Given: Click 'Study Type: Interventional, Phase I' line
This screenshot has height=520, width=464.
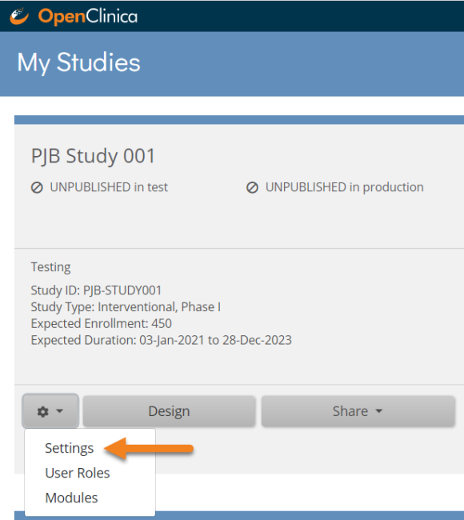Looking at the screenshot, I should pos(126,306).
